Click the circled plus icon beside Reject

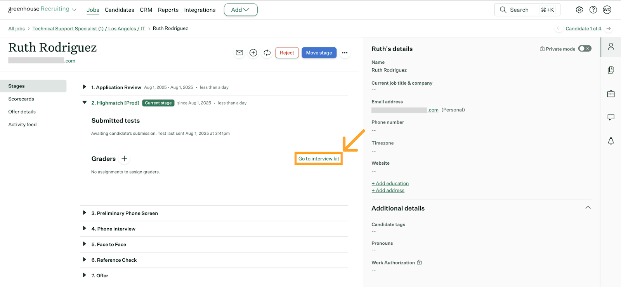[253, 53]
